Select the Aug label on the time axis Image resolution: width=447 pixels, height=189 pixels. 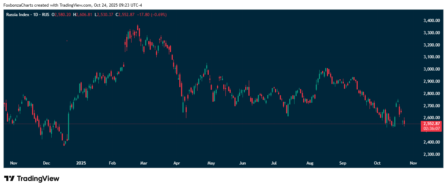pyautogui.click(x=310, y=163)
